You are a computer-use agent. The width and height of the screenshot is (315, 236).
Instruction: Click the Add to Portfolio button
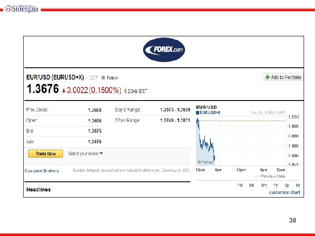pos(283,77)
